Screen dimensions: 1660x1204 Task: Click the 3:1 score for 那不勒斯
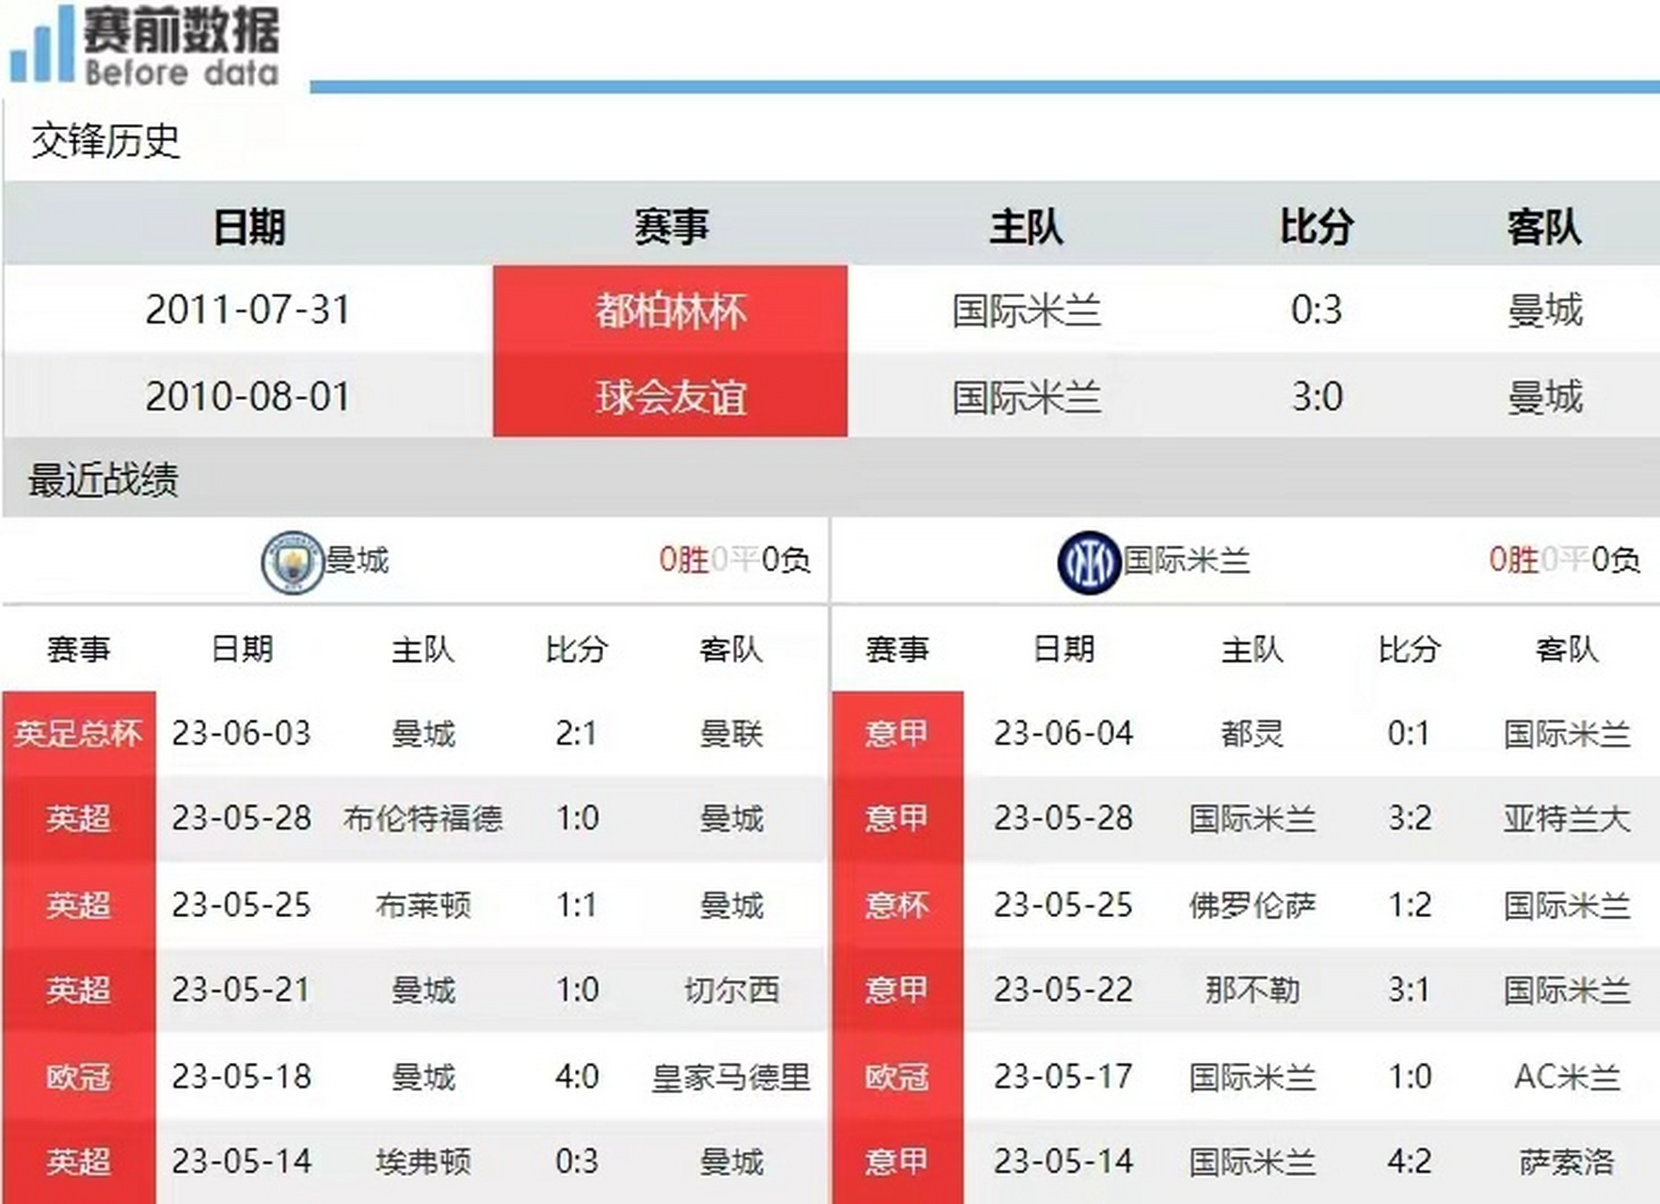(1409, 990)
